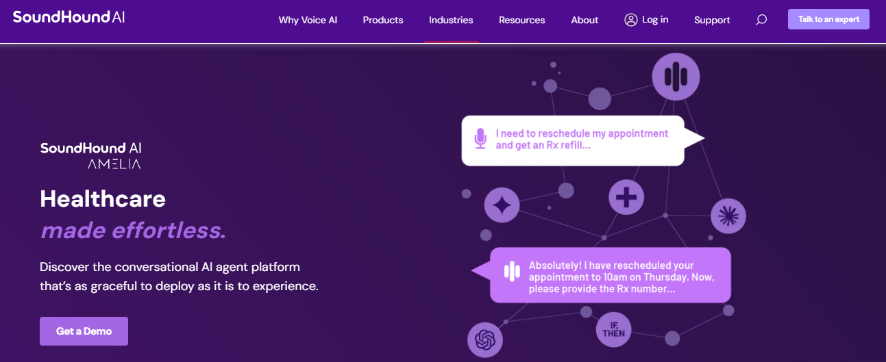886x362 pixels.
Task: Click the search magnifier icon
Action: pos(761,20)
